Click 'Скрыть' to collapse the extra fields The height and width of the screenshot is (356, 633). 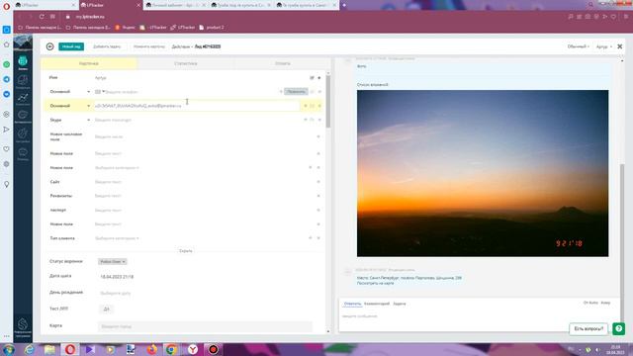(186, 250)
